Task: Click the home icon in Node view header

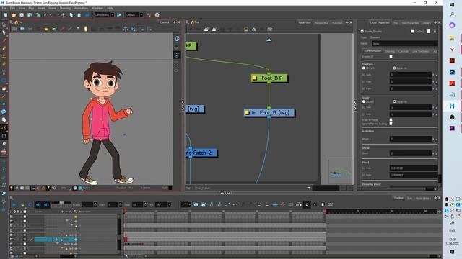Action: (x=193, y=22)
